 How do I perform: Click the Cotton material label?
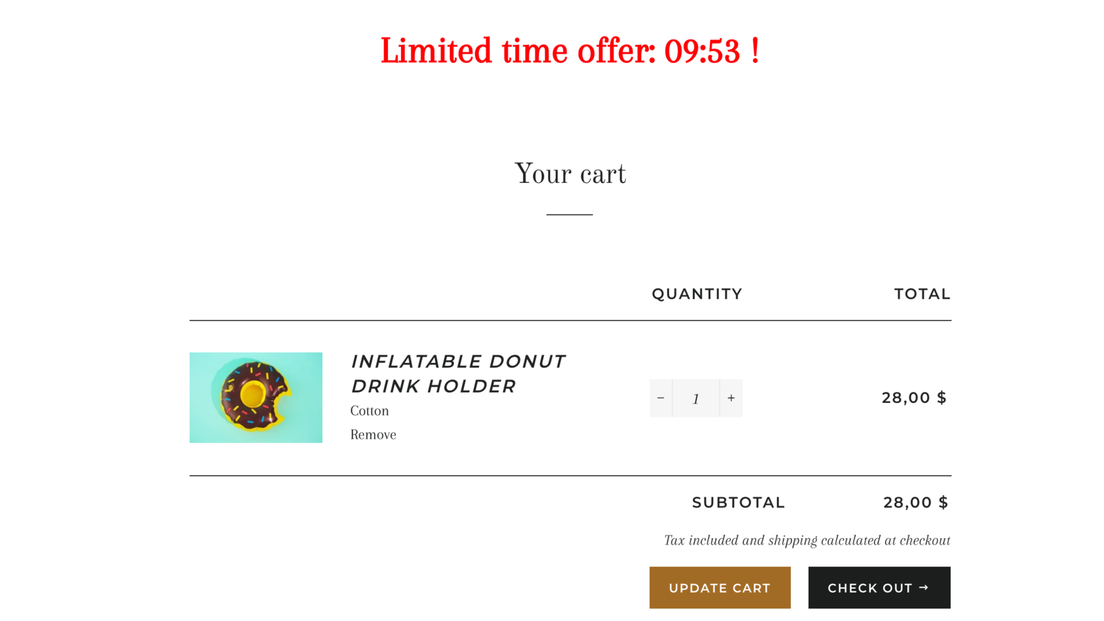(x=369, y=411)
